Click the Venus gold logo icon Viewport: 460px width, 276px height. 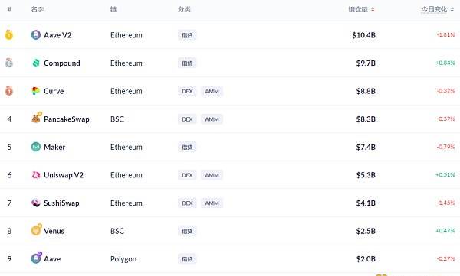(x=36, y=230)
